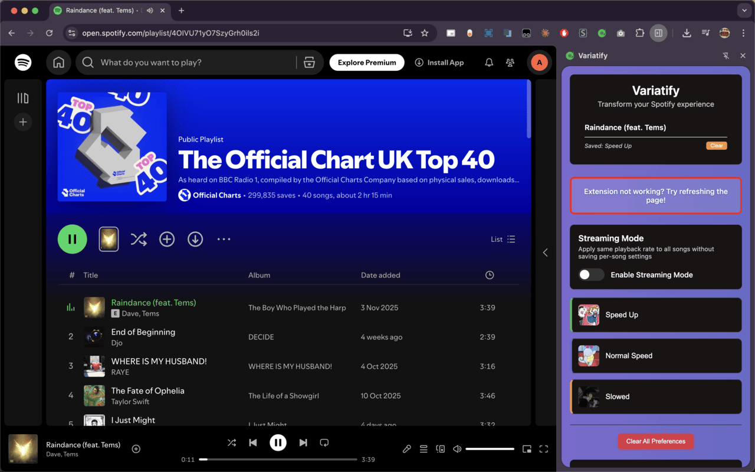
Task: Sort tracks by Title column
Action: pyautogui.click(x=90, y=275)
